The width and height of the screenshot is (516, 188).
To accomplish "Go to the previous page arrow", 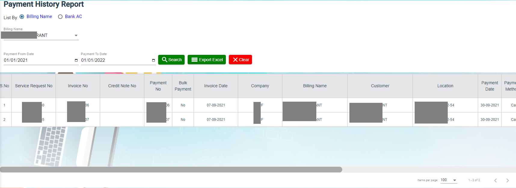I will point(495,181).
